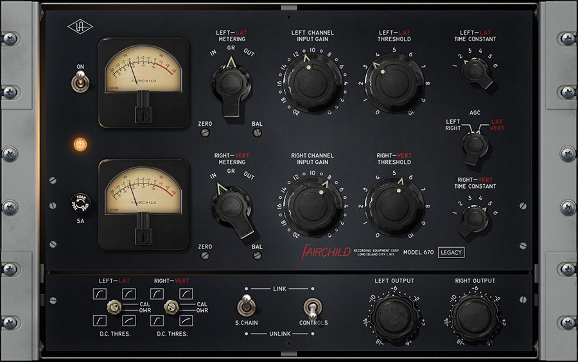Click the Right-Vert Time Constant knob
This screenshot has width=578, height=362.
pos(473,220)
